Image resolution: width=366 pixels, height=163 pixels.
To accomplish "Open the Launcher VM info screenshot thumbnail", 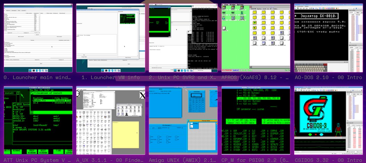I will (x=111, y=38).
